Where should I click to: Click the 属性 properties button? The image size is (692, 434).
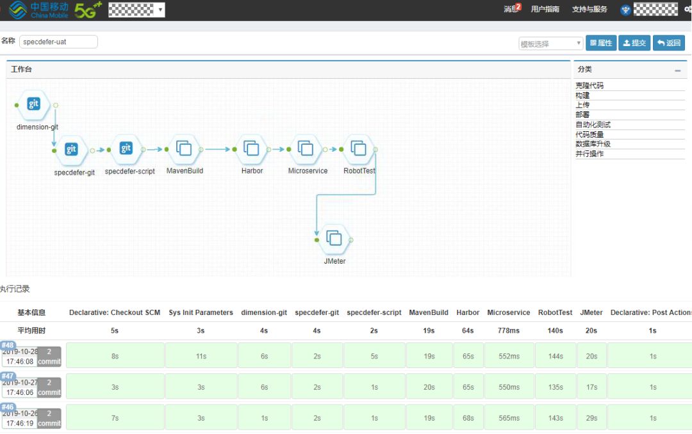point(601,43)
